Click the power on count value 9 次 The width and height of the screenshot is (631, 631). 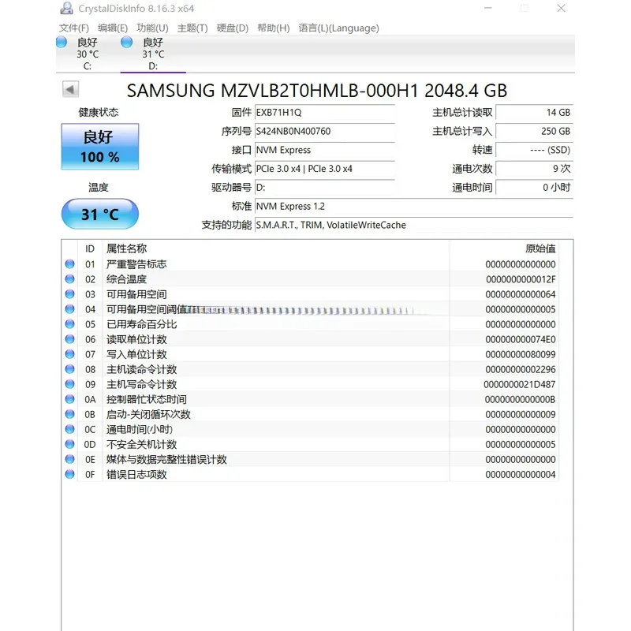tap(534, 169)
